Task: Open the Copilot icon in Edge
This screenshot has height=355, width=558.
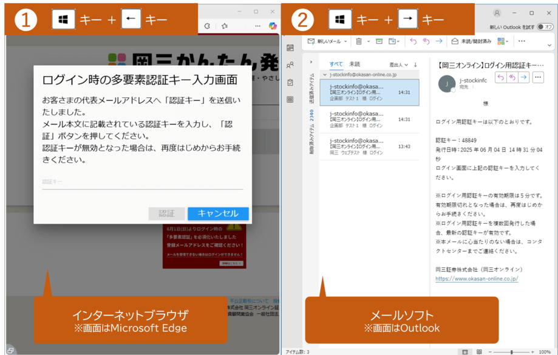Action: [273, 26]
